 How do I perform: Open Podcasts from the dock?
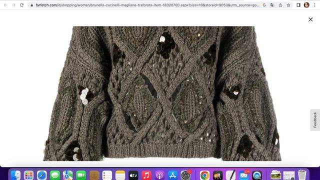tap(159, 175)
